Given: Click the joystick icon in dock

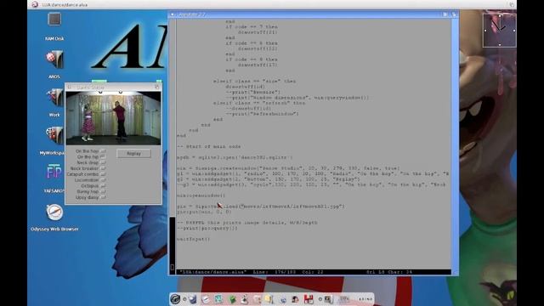Looking at the screenshot, I should [245, 299].
